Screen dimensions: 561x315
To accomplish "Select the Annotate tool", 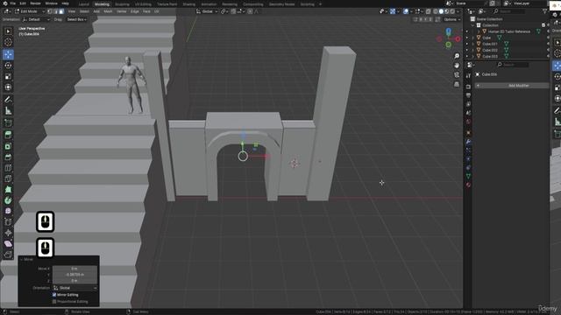I will pyautogui.click(x=8, y=100).
